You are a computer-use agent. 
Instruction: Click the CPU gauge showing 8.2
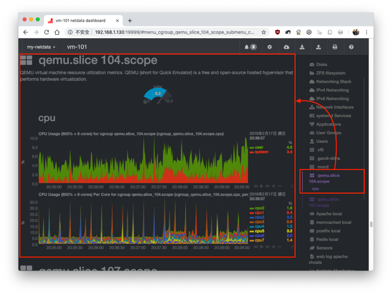pos(158,95)
